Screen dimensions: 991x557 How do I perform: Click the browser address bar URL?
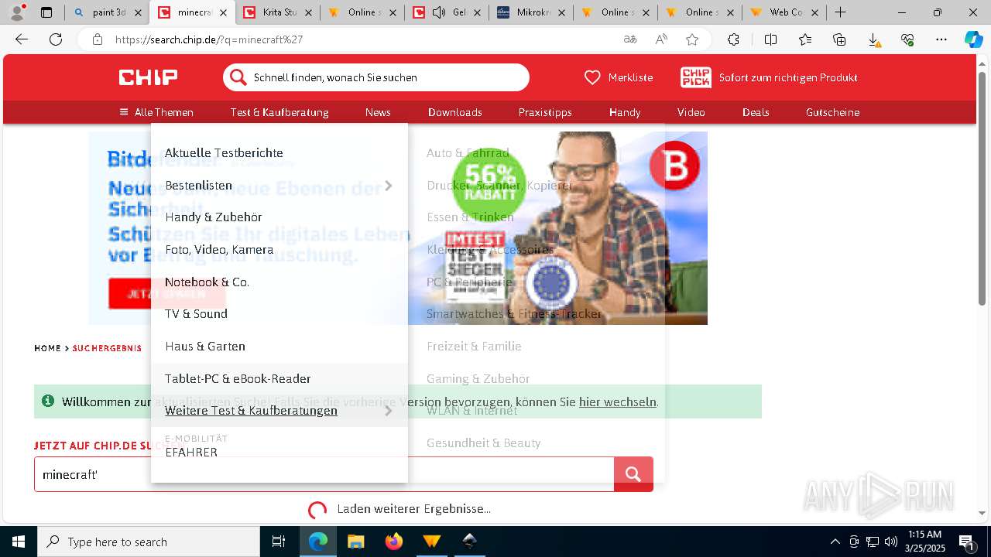(x=209, y=39)
